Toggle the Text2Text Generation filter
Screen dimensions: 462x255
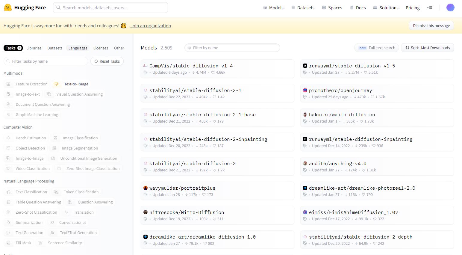tap(74, 233)
